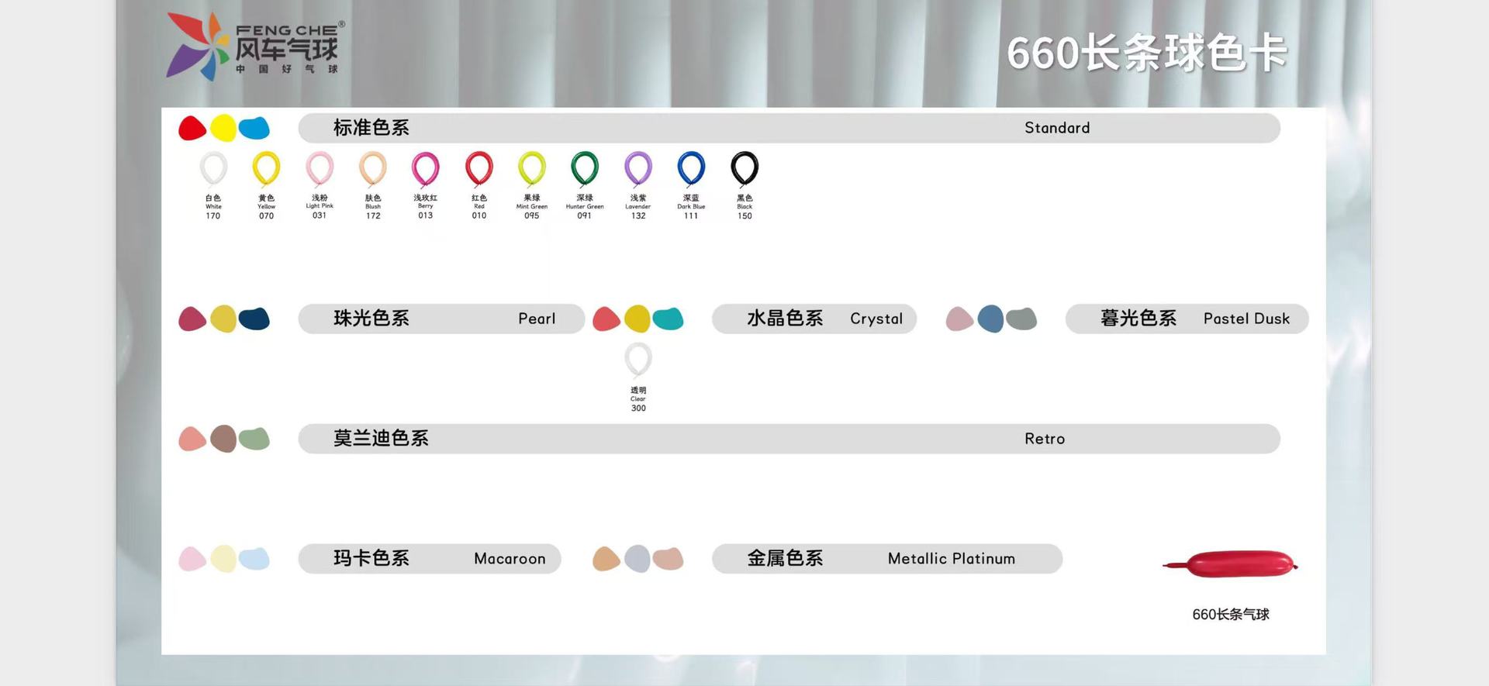The height and width of the screenshot is (686, 1489).
Task: Select the Lavender 132 balloon ring
Action: (x=638, y=169)
